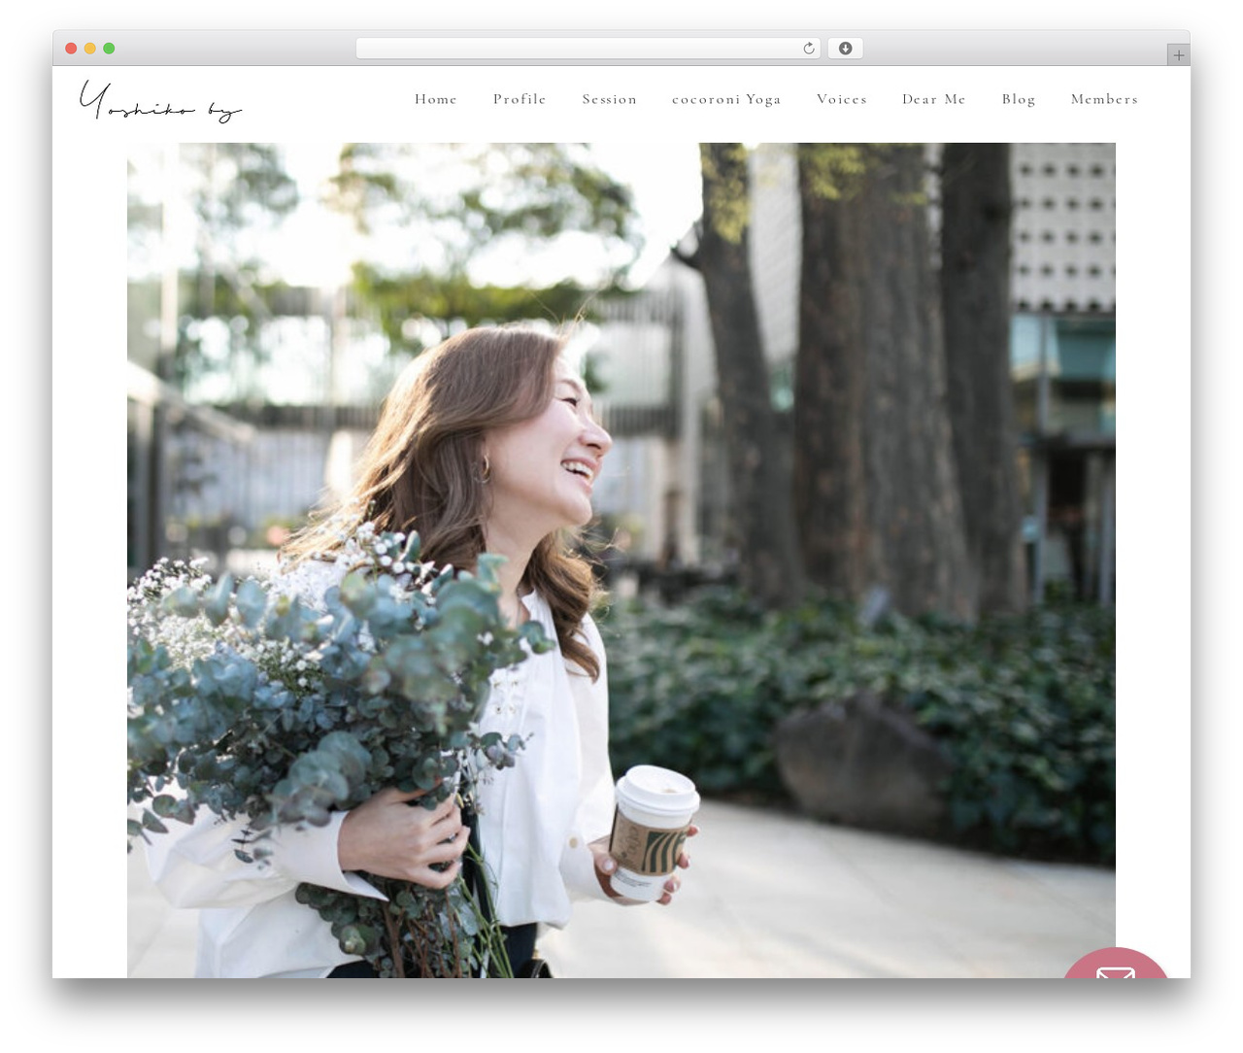
Task: Close the browser window
Action: click(71, 49)
